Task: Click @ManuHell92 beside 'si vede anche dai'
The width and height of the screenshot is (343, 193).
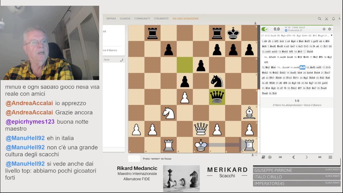Action: 25,164
